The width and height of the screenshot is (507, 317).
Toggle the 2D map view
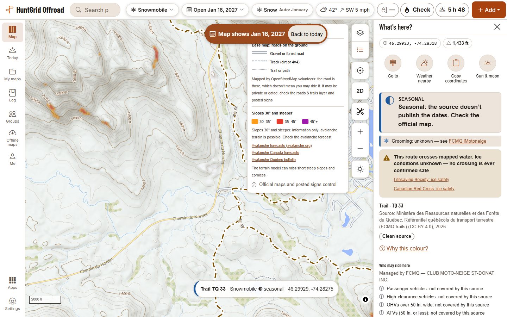360,91
